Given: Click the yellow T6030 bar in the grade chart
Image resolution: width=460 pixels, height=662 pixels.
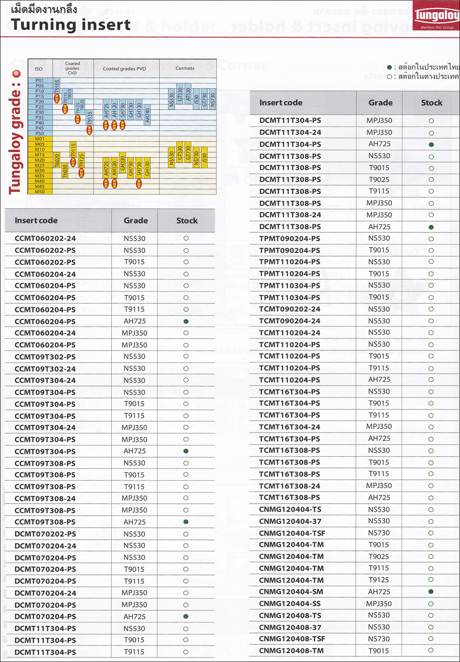Looking at the screenshot, I should point(65,171).
